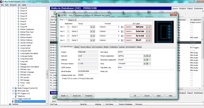Screen dimensions: 204x108
Task: Click the pencil edit icon beside Scene 4
Action: tap(94, 36)
